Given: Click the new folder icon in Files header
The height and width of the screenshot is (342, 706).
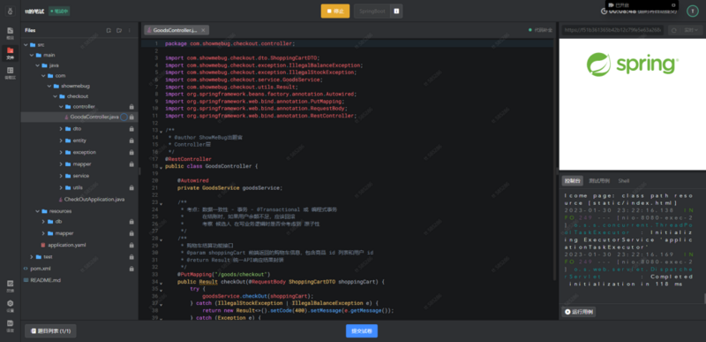Looking at the screenshot, I should click(119, 31).
